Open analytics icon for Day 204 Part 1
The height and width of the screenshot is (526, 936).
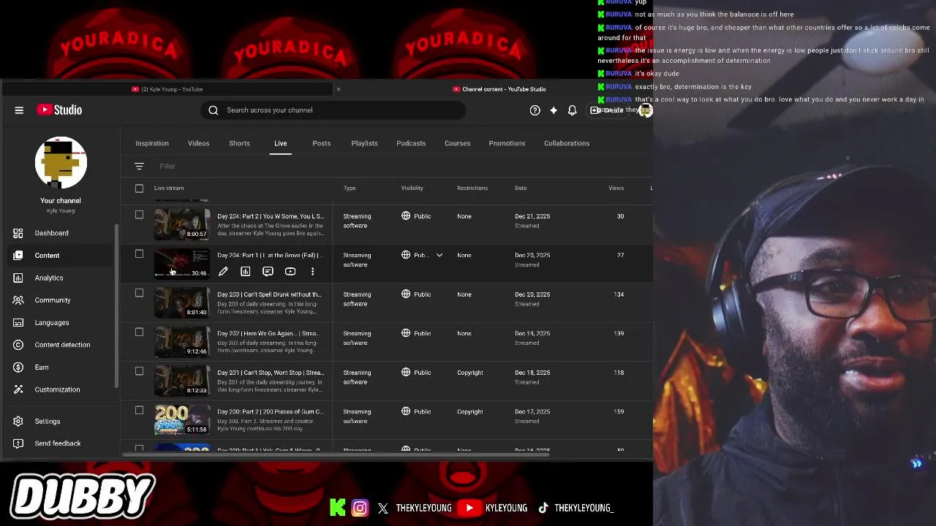246,272
